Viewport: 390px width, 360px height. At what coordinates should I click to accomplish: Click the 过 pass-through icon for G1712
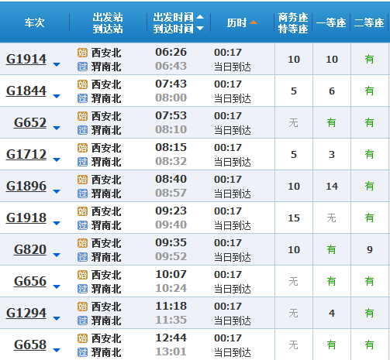point(82,162)
